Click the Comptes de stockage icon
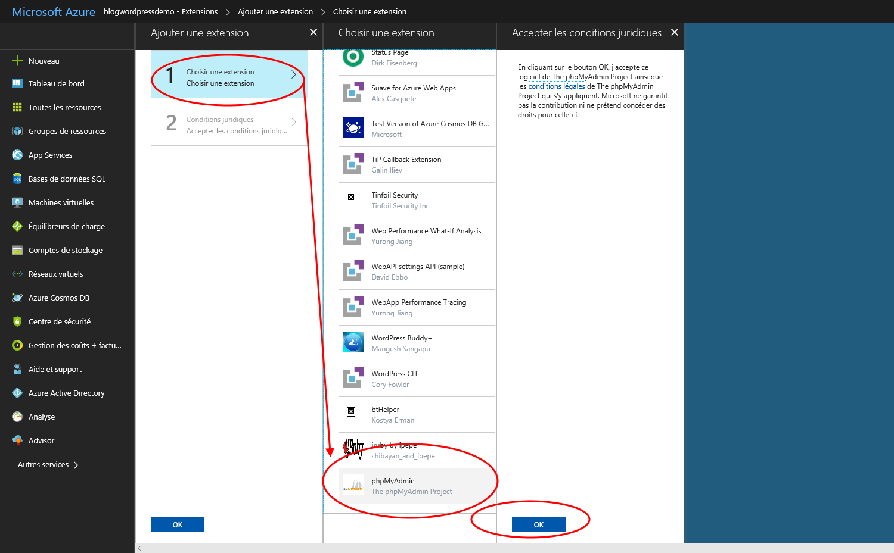 (x=17, y=250)
